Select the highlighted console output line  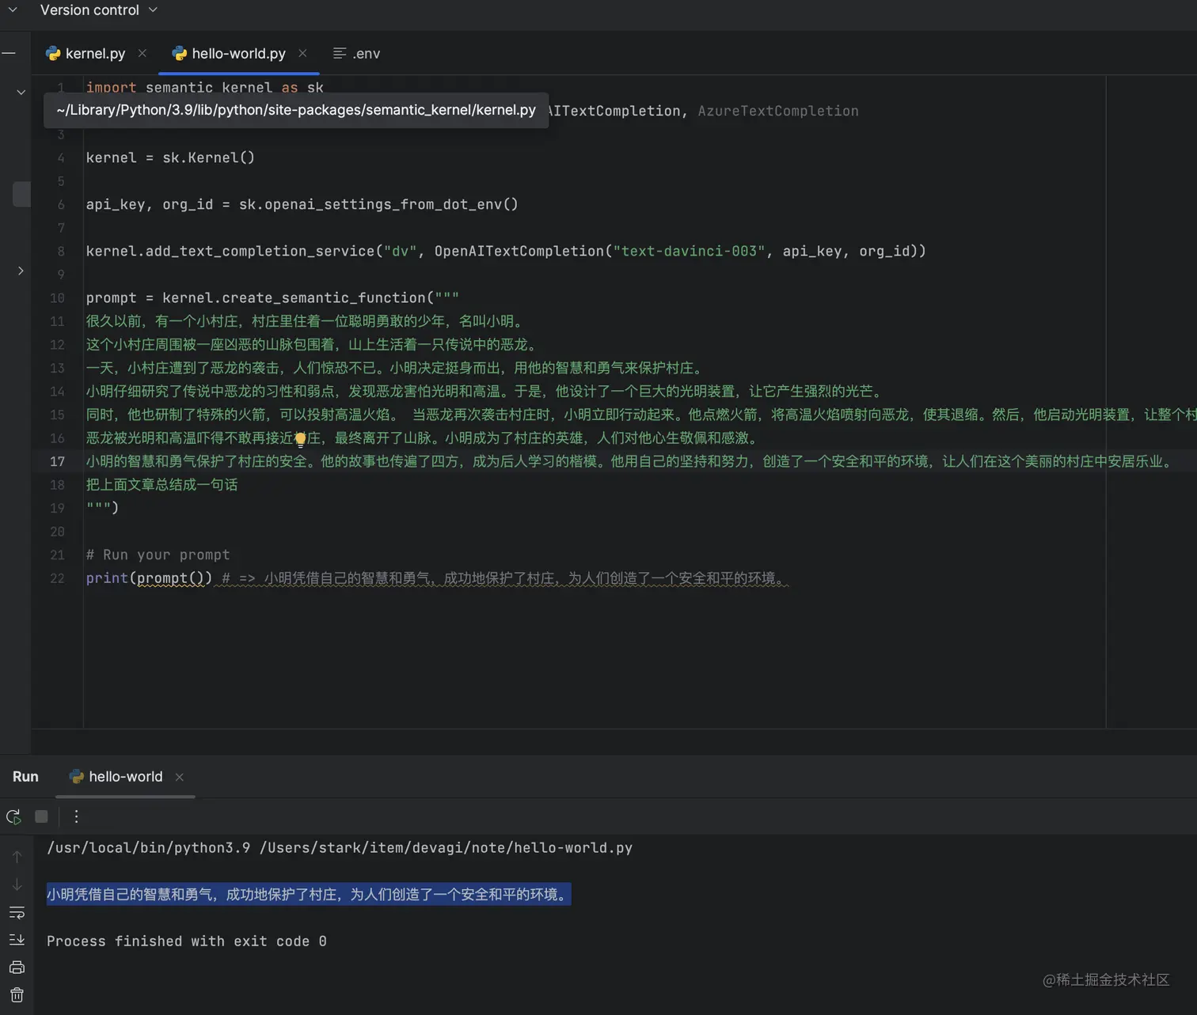point(308,894)
